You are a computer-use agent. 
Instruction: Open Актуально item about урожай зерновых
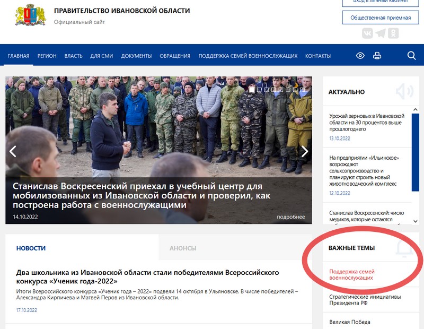pyautogui.click(x=367, y=123)
